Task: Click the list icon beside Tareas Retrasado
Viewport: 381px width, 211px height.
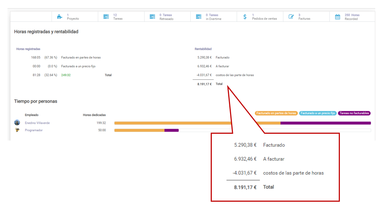Action: (152, 17)
